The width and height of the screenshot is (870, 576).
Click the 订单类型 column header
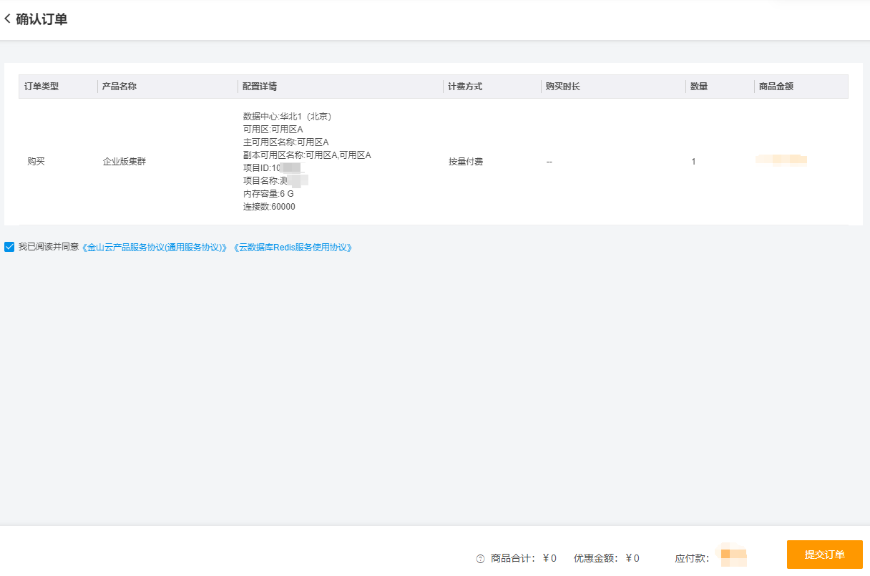point(41,87)
